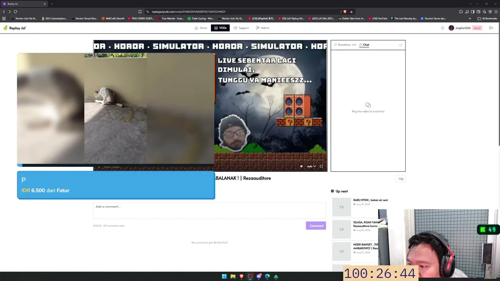The width and height of the screenshot is (500, 281).
Task: Open the Auto quality dropdown
Action: tap(311, 166)
